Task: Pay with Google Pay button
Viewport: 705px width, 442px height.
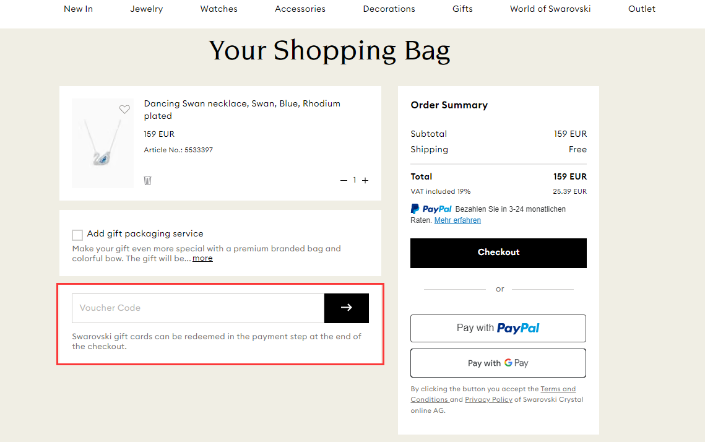Action: pyautogui.click(x=498, y=363)
